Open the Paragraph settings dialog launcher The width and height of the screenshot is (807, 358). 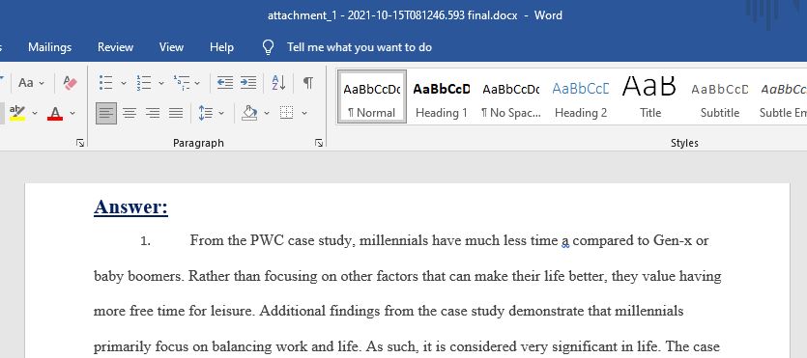point(319,144)
